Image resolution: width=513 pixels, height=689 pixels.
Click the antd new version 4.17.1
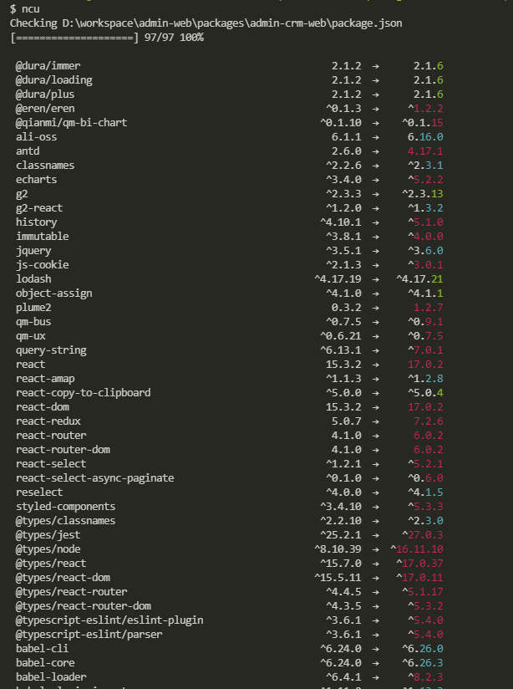(425, 151)
